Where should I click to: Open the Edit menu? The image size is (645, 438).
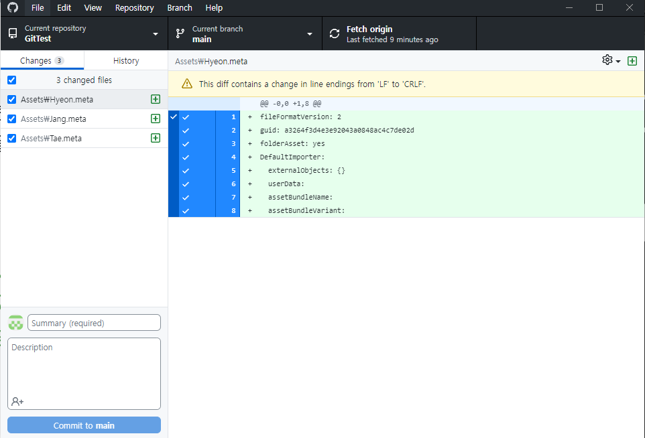click(64, 8)
